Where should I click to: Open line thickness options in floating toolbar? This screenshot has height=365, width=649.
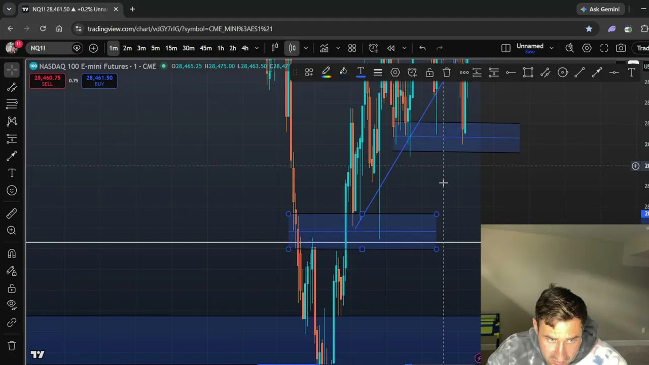(378, 72)
